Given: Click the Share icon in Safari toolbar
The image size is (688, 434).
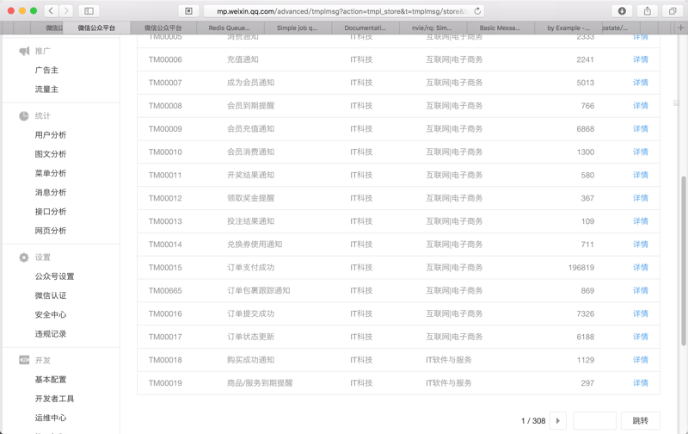Looking at the screenshot, I should [648, 11].
